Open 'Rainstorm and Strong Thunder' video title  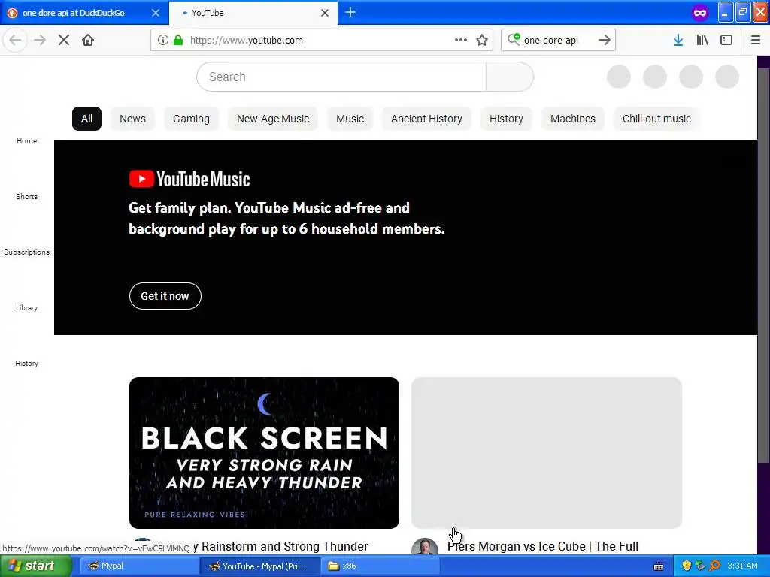[285, 546]
